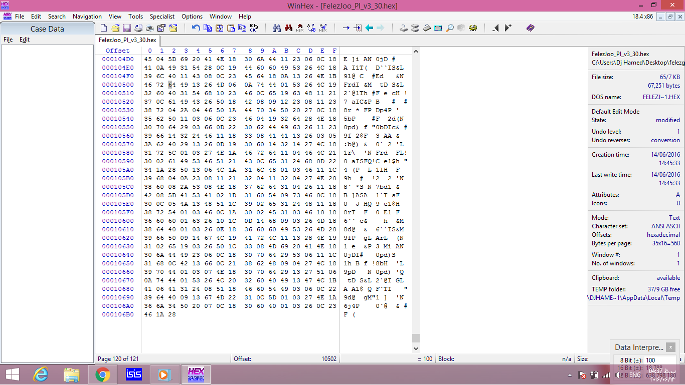Open the Options menu
The image size is (685, 385).
192,17
